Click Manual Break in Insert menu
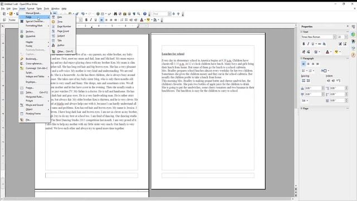357x201 pixels. 33,13
